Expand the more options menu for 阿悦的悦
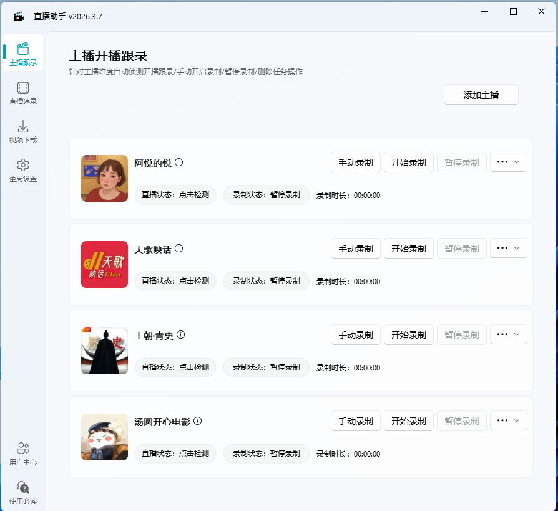558x511 pixels. pos(508,162)
